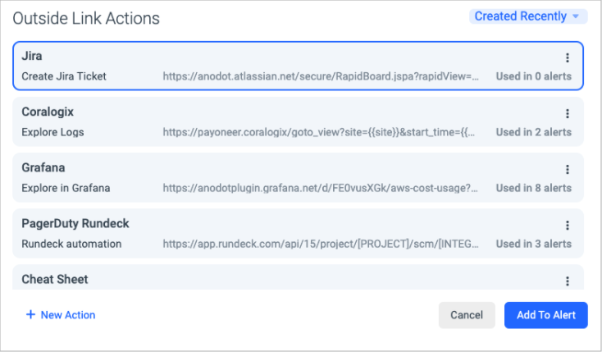The image size is (602, 352).
Task: Click the 'Outside Link Actions' heading
Action: 86,18
